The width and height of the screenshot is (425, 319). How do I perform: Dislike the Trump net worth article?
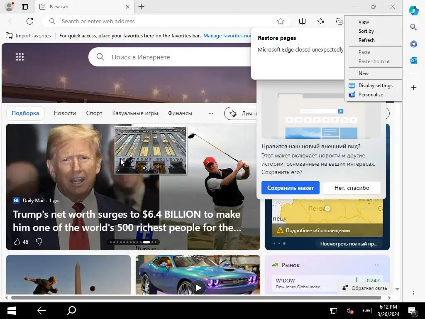pos(39,242)
